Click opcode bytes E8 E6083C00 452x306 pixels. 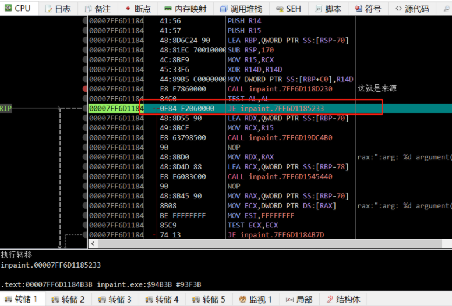(183, 177)
